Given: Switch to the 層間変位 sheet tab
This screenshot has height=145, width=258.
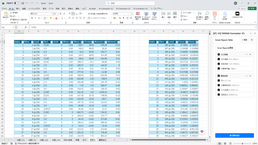Looking at the screenshot, I should coord(102,140).
